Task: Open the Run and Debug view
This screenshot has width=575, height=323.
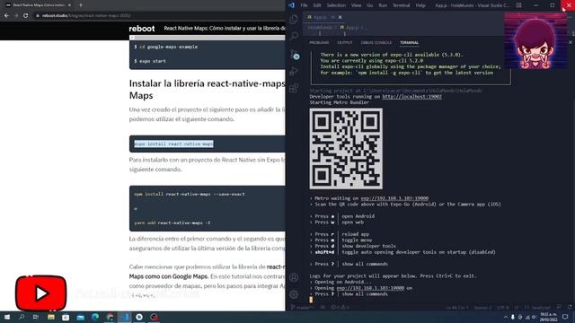Action: point(294,71)
